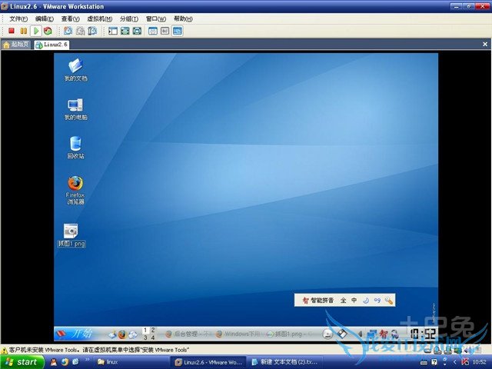This screenshot has height=369, width=492.
Task: Click the greyed appliance view toolbar icon
Action: point(165,31)
